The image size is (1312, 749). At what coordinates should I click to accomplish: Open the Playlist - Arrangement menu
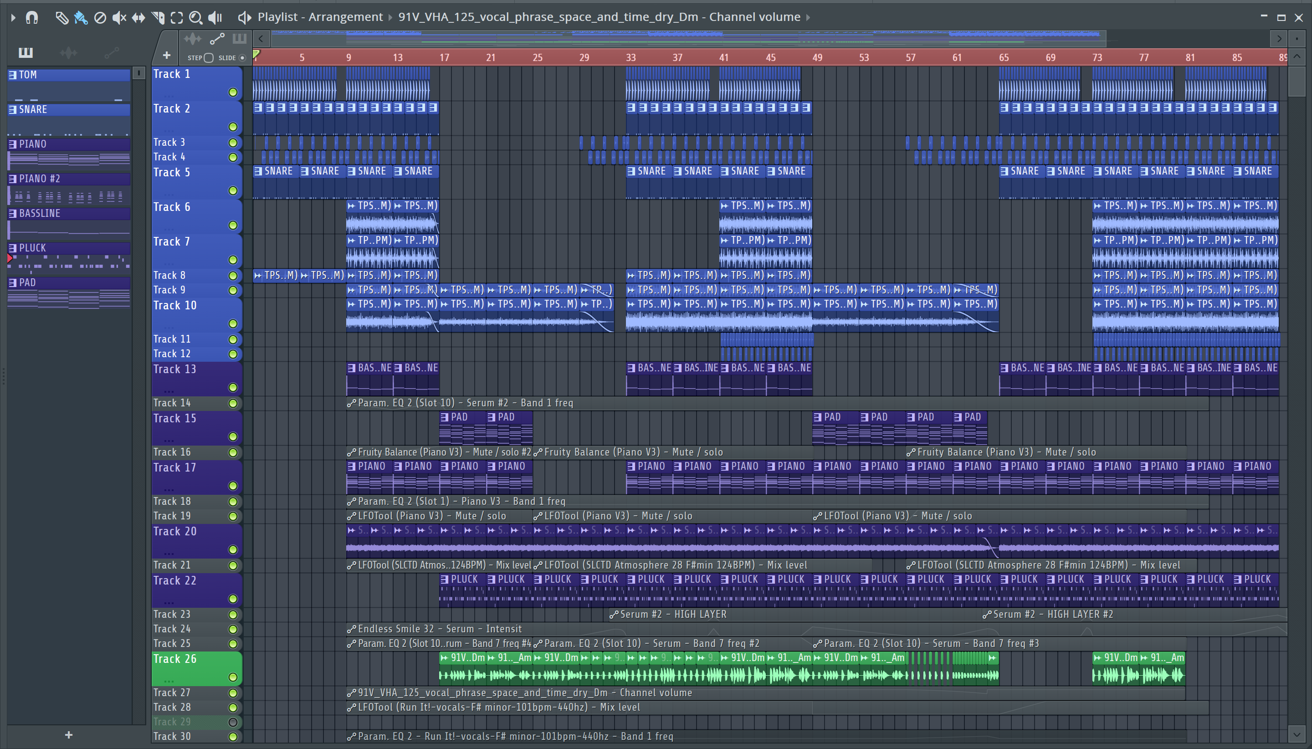click(x=320, y=17)
